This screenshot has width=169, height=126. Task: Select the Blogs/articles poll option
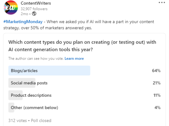tap(84, 71)
